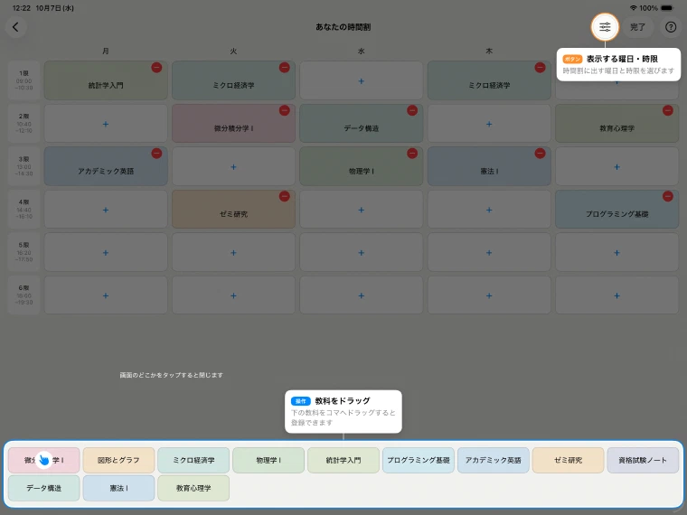
Task: Open the プログラミング基礎 cell on Friday 4限
Action: 616,210
